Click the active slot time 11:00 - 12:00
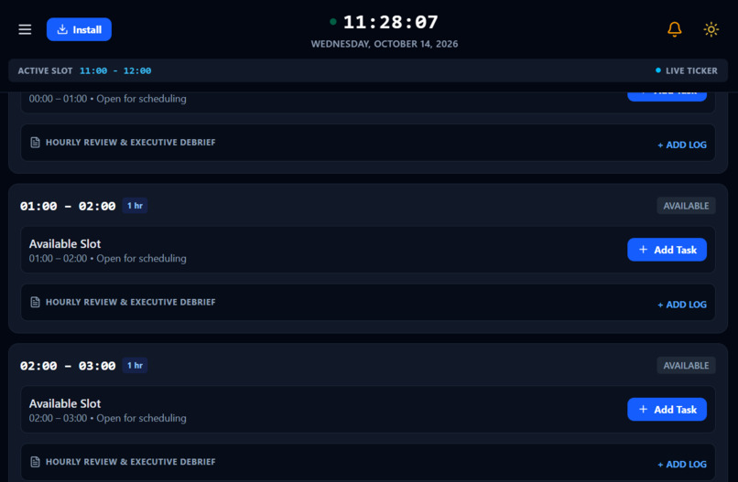Viewport: 738px width, 482px height. [x=115, y=70]
